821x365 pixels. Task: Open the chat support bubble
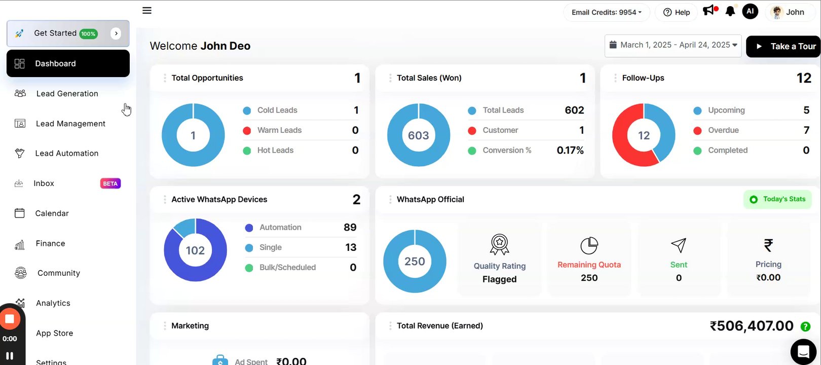coord(803,351)
